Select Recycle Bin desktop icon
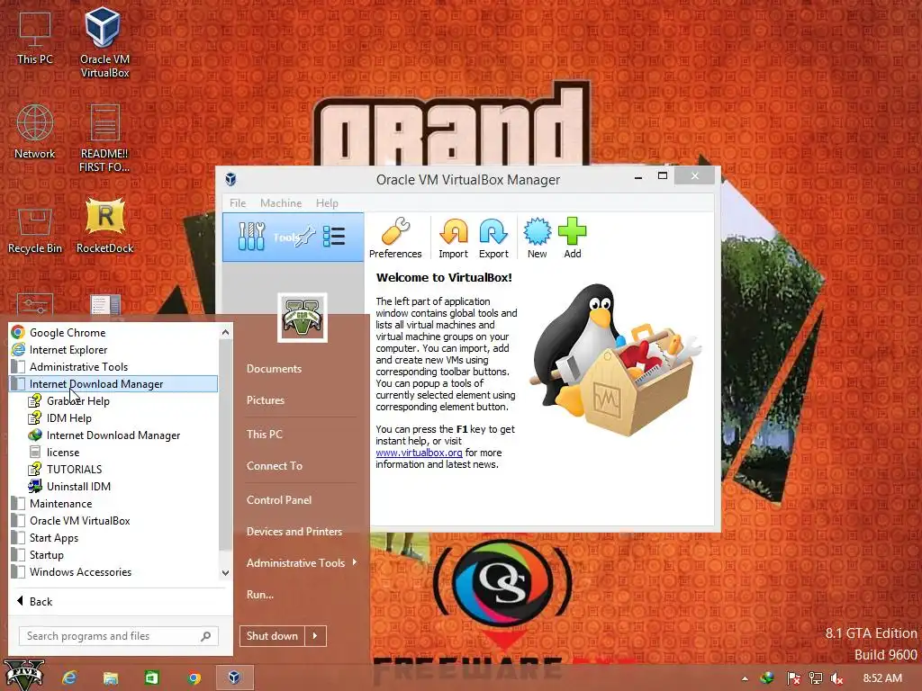The image size is (922, 691). [x=35, y=231]
